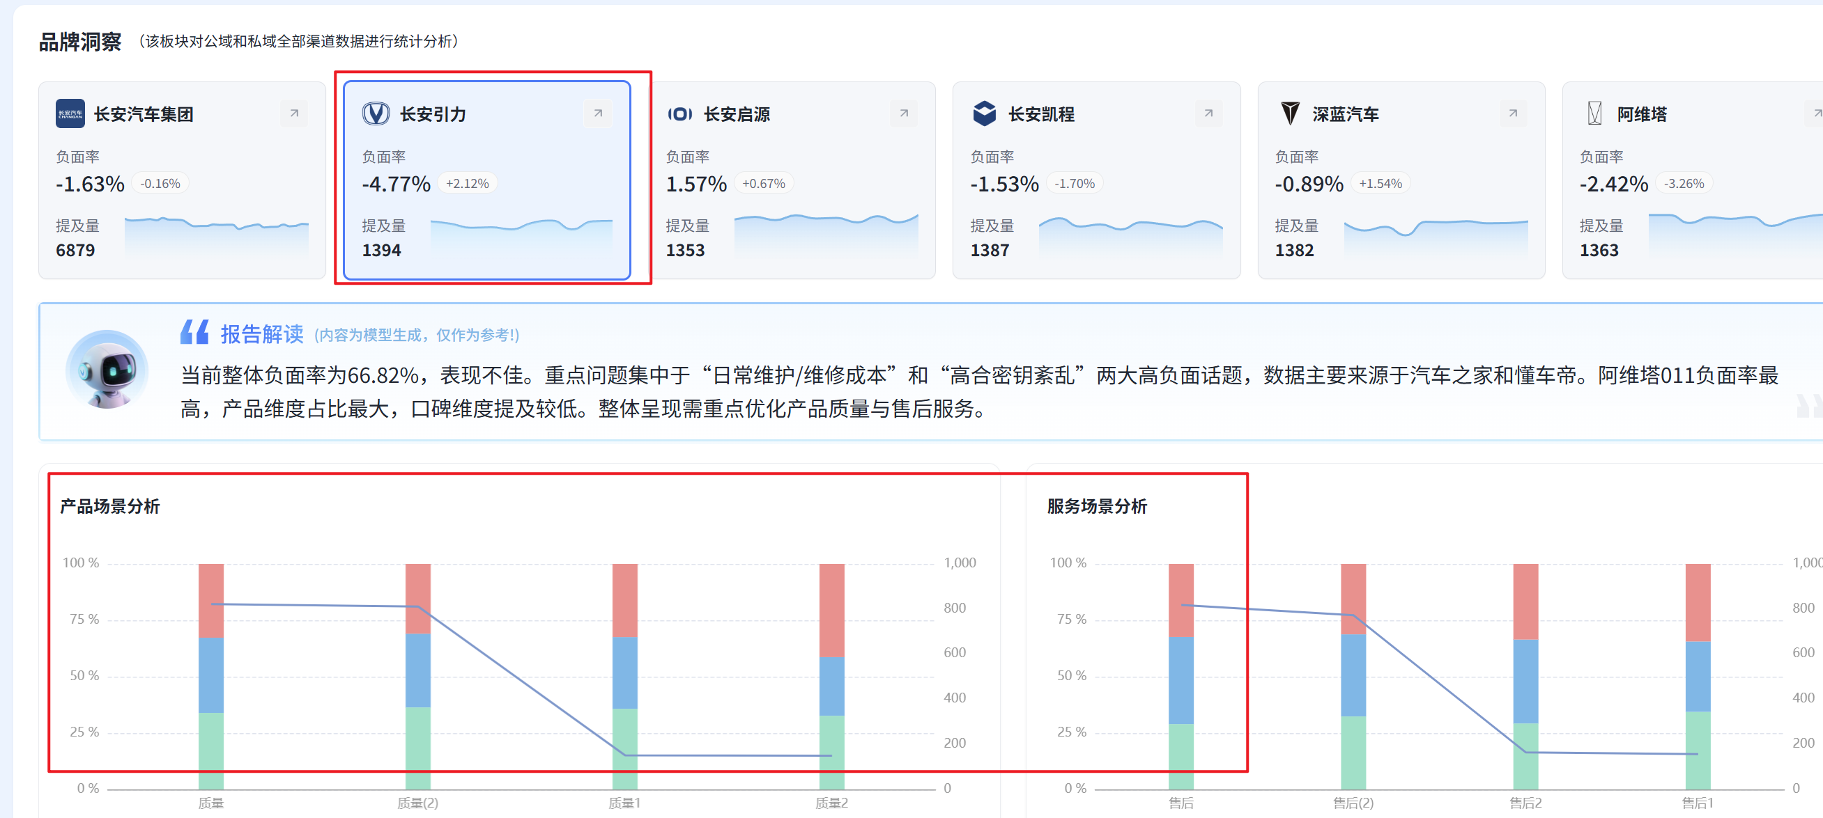
Task: Click the 深蓝汽车 mention trend sparkline
Action: point(1435,238)
